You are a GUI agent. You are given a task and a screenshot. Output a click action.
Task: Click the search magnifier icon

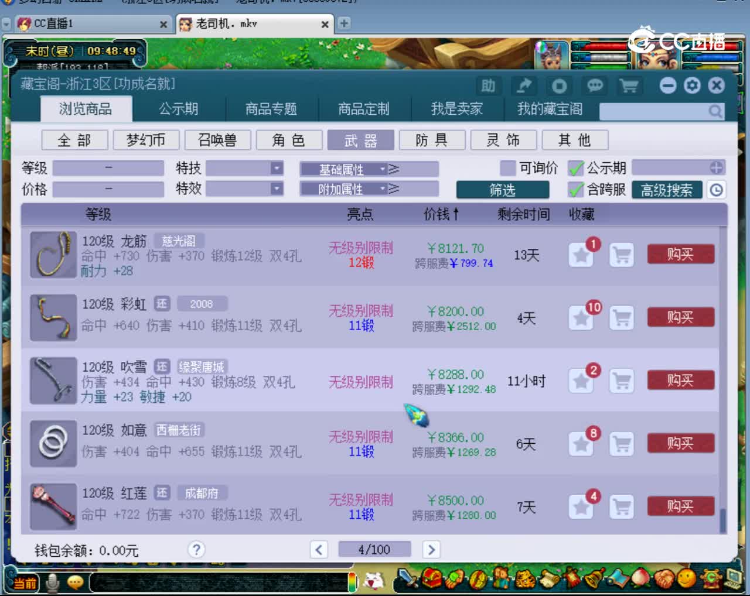point(715,111)
